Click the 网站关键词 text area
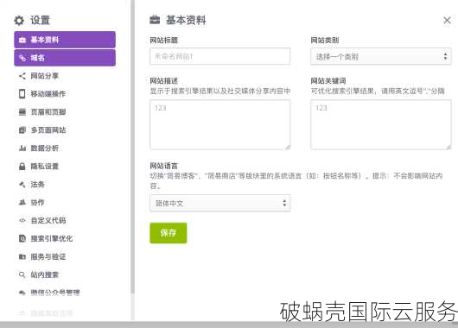This screenshot has height=328, width=458. click(381, 124)
